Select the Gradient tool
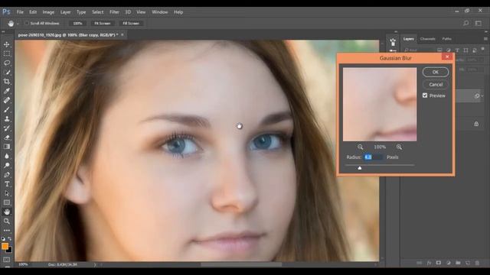 pos(7,147)
